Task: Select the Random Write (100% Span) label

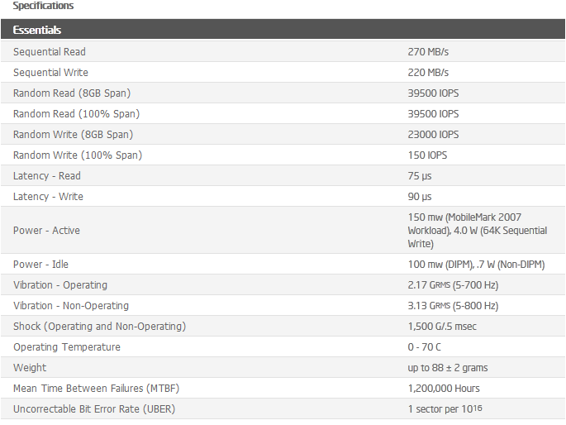Action: pos(78,155)
